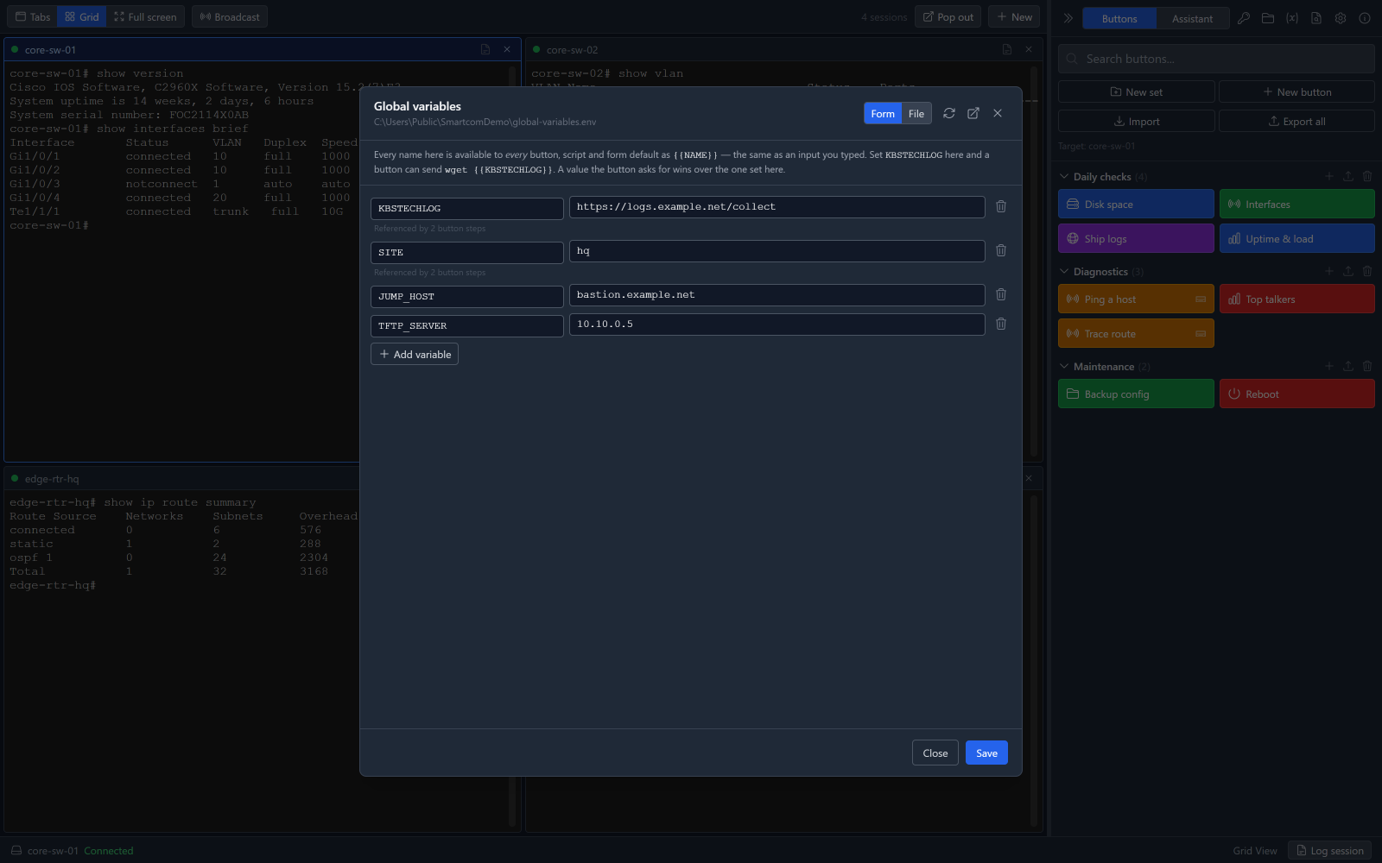Open the folder icon in side panel header
The height and width of the screenshot is (863, 1382).
pos(1268,18)
